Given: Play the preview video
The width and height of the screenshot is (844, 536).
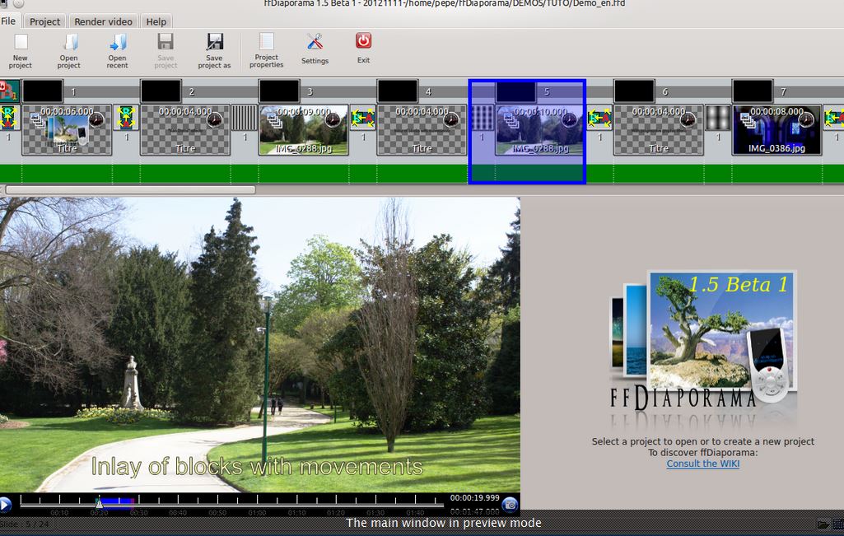Looking at the screenshot, I should click(6, 504).
